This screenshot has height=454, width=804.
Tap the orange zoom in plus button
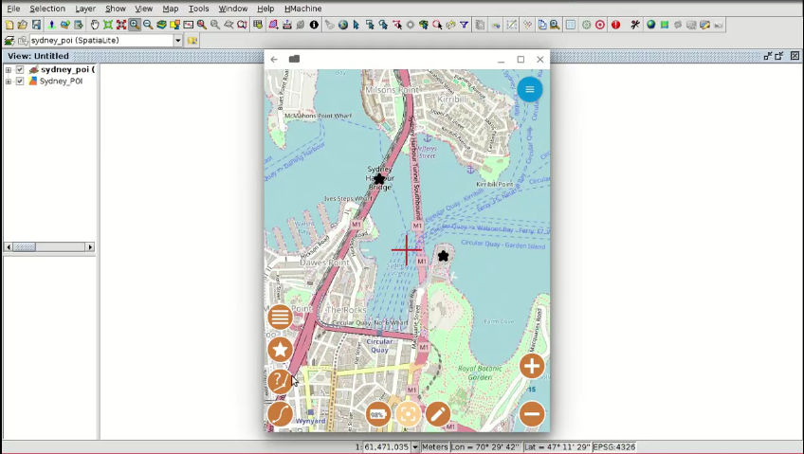[x=532, y=367]
